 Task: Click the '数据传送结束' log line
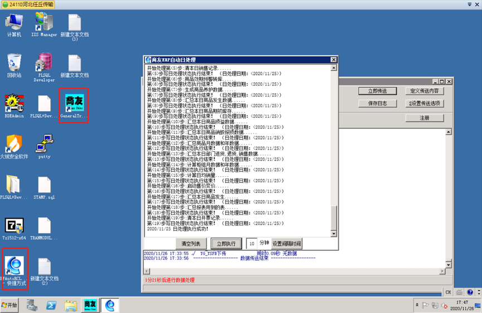pyautogui.click(x=254, y=259)
